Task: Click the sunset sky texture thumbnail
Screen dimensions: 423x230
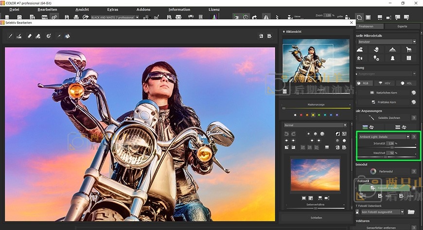Action: [x=315, y=175]
